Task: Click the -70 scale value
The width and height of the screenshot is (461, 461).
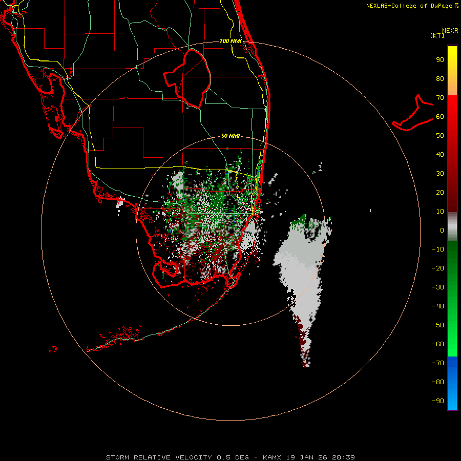Action: pyautogui.click(x=438, y=363)
